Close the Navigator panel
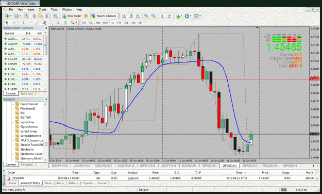This screenshot has width=322, height=194. pos(46,100)
